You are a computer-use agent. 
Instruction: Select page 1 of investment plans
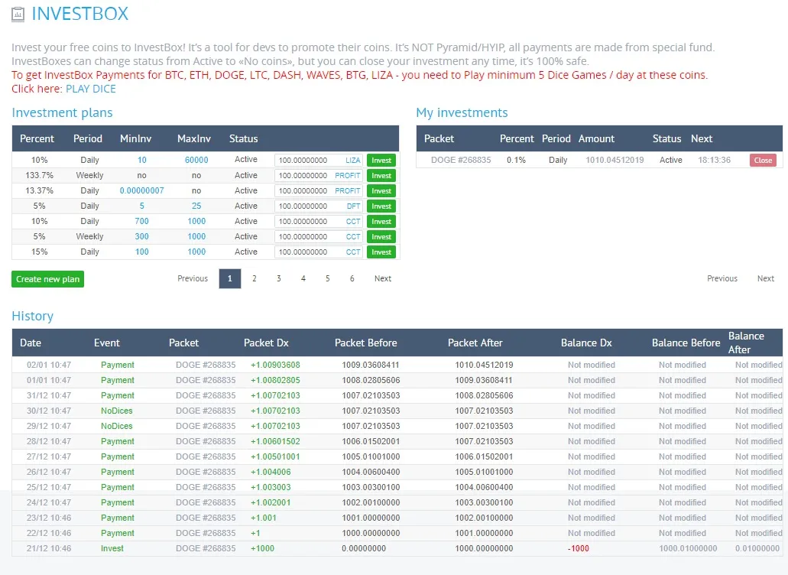(229, 278)
